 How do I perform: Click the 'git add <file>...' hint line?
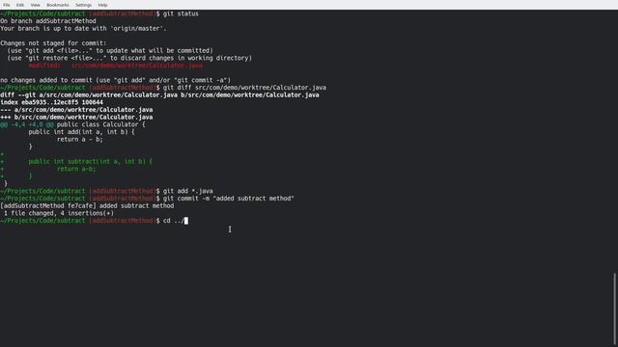click(110, 51)
